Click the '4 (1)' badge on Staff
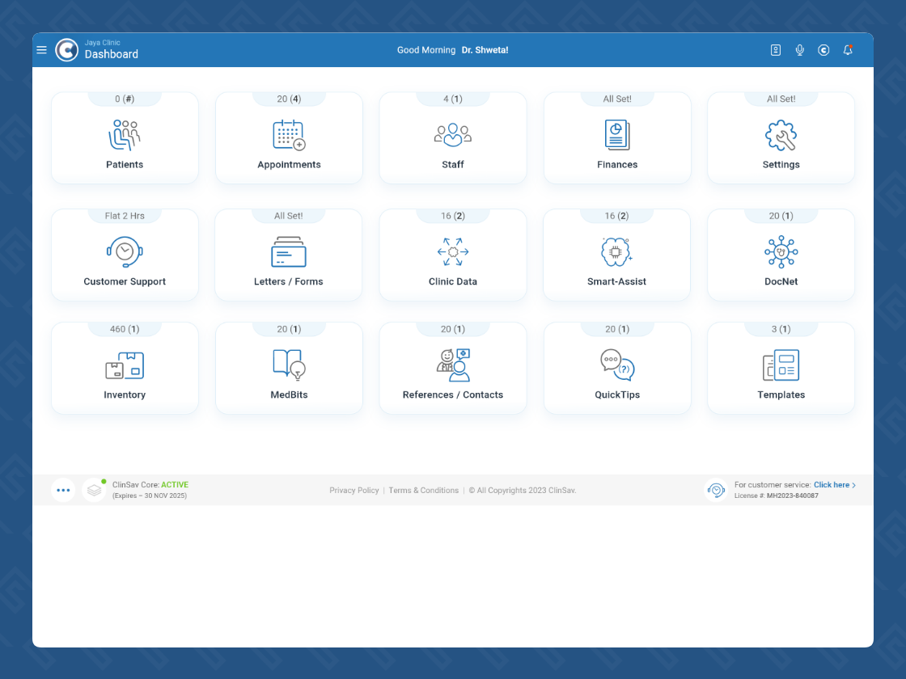This screenshot has width=906, height=679. coord(453,99)
